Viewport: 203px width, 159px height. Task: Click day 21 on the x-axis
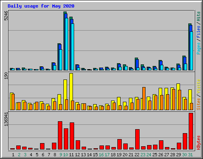131,155
